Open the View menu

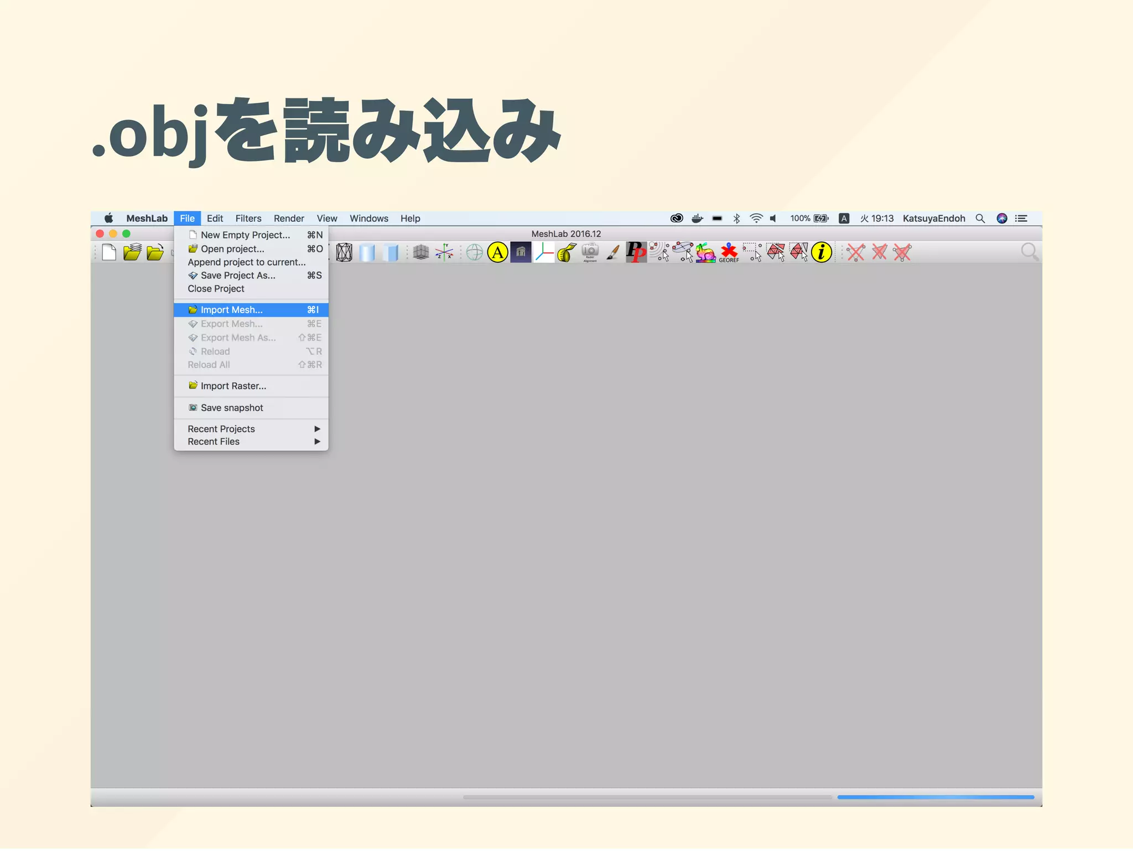pos(327,219)
